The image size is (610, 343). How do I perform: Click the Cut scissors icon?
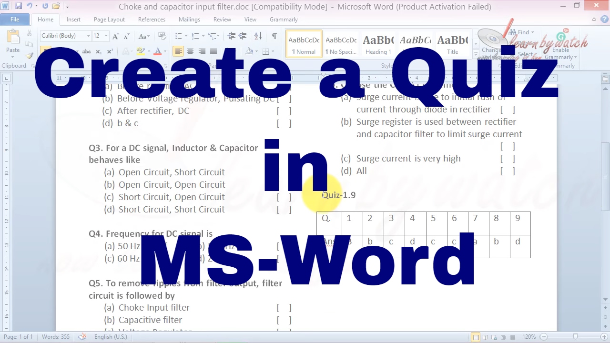pos(30,34)
